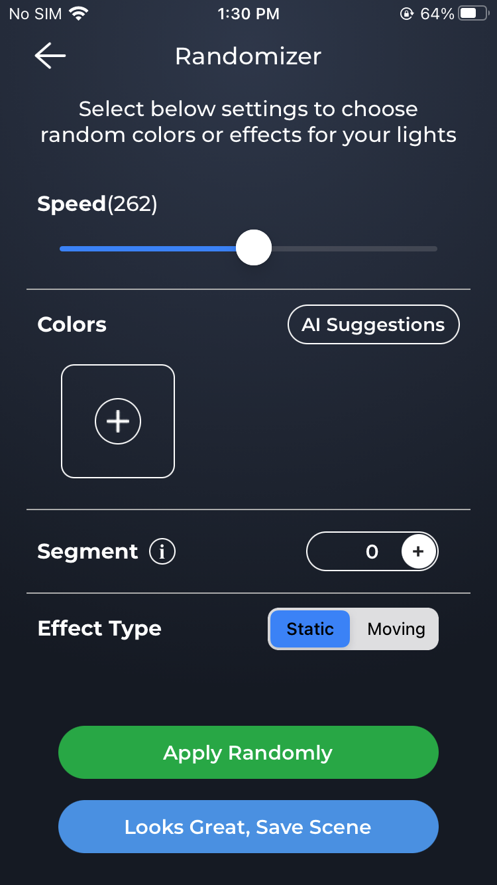497x885 pixels.
Task: Tap the Wi-Fi status icon
Action: coord(79,13)
